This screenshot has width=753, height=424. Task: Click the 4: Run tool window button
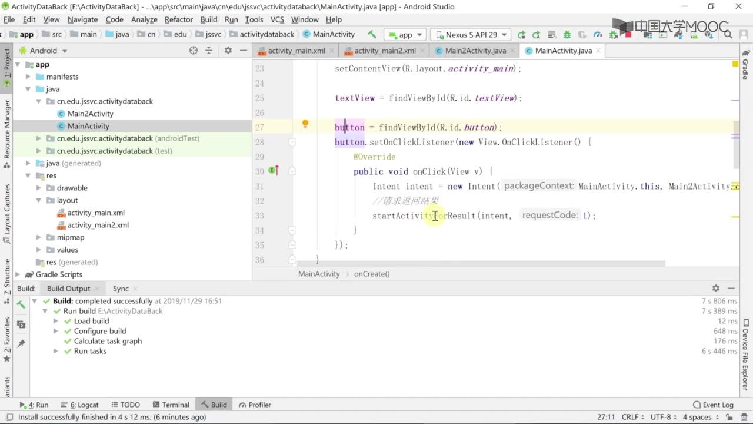(x=34, y=405)
